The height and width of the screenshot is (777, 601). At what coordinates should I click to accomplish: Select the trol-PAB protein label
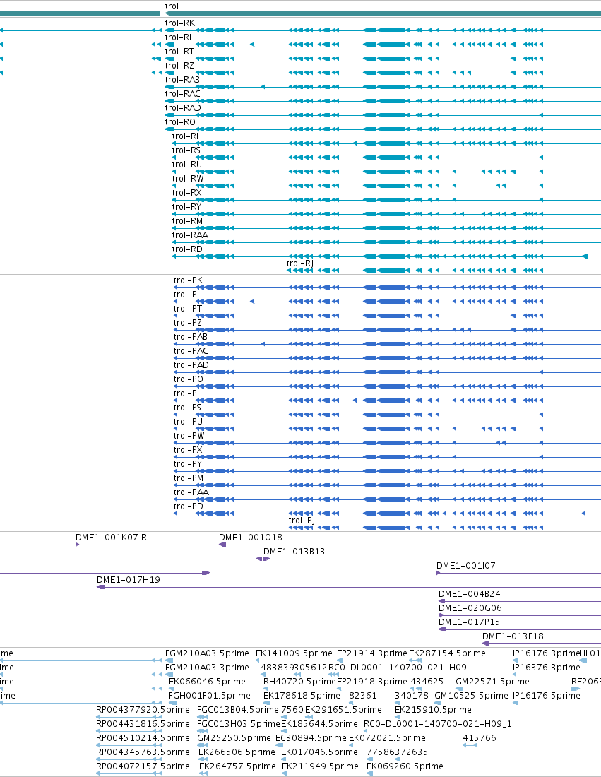[x=191, y=337]
